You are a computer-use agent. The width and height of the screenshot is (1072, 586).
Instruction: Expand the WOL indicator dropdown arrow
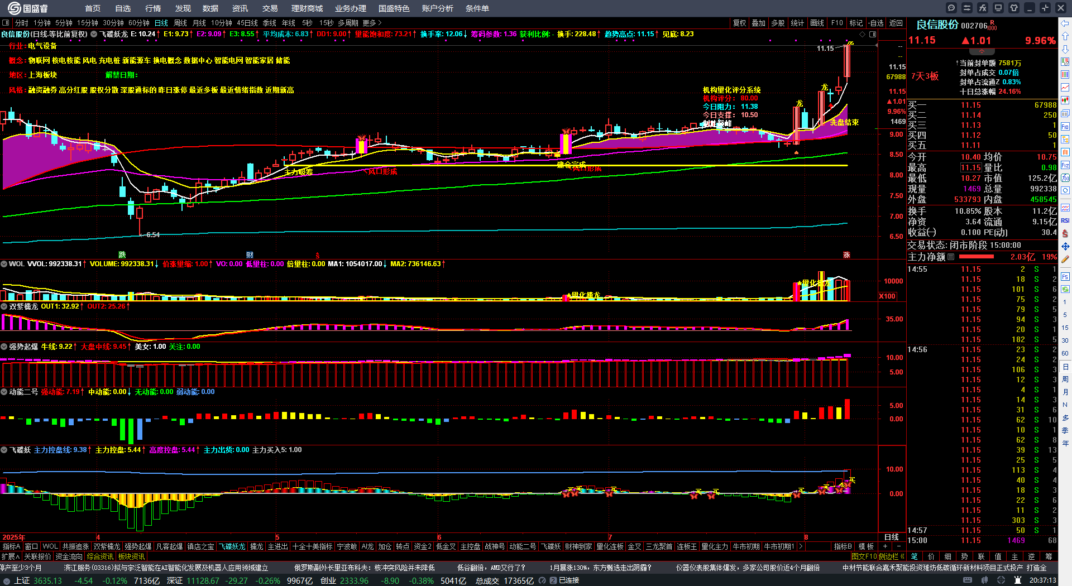[x=4, y=264]
